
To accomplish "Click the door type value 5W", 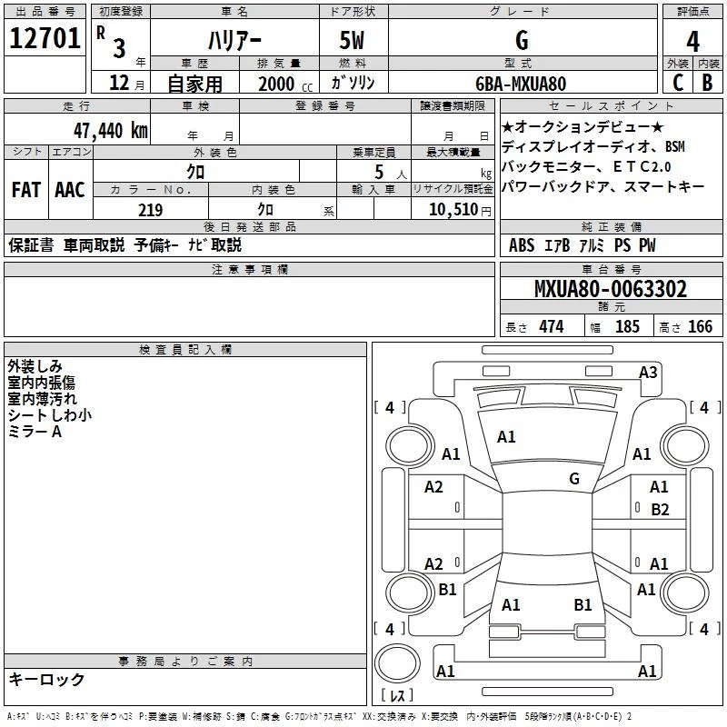I will pos(352,40).
